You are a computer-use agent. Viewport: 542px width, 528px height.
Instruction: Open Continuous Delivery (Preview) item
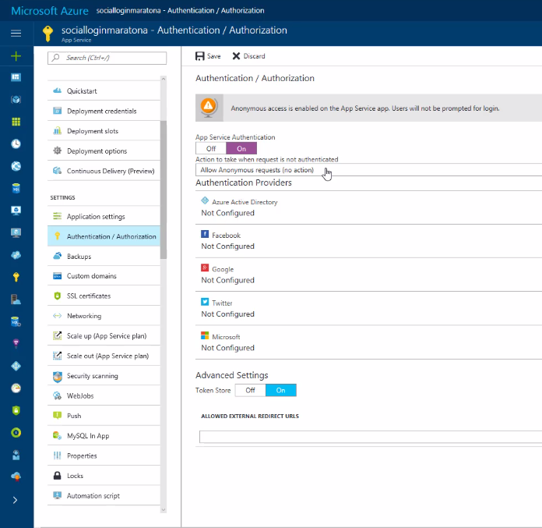point(104,171)
